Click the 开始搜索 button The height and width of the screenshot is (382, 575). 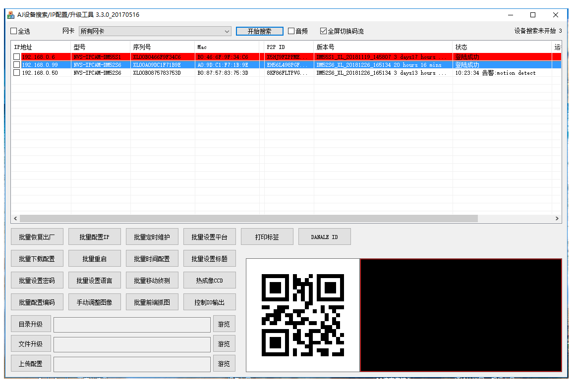pos(260,31)
